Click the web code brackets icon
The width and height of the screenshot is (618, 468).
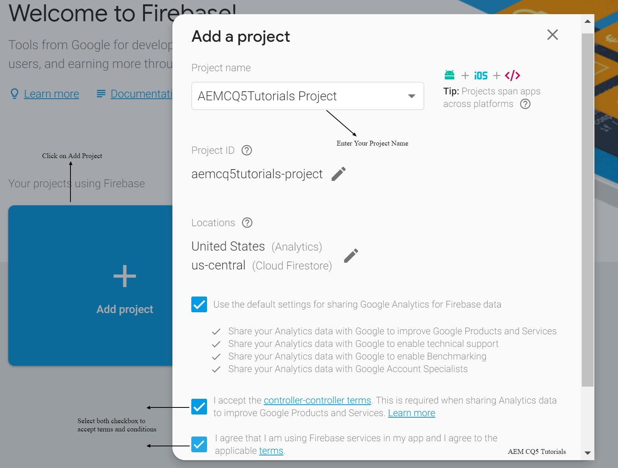[513, 75]
